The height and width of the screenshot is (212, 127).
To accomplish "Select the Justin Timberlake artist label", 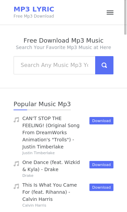I will coord(39,153).
